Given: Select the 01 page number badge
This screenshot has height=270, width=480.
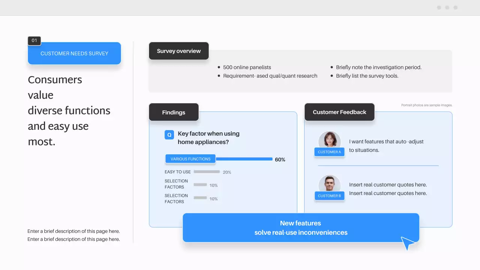Looking at the screenshot, I should pos(34,40).
